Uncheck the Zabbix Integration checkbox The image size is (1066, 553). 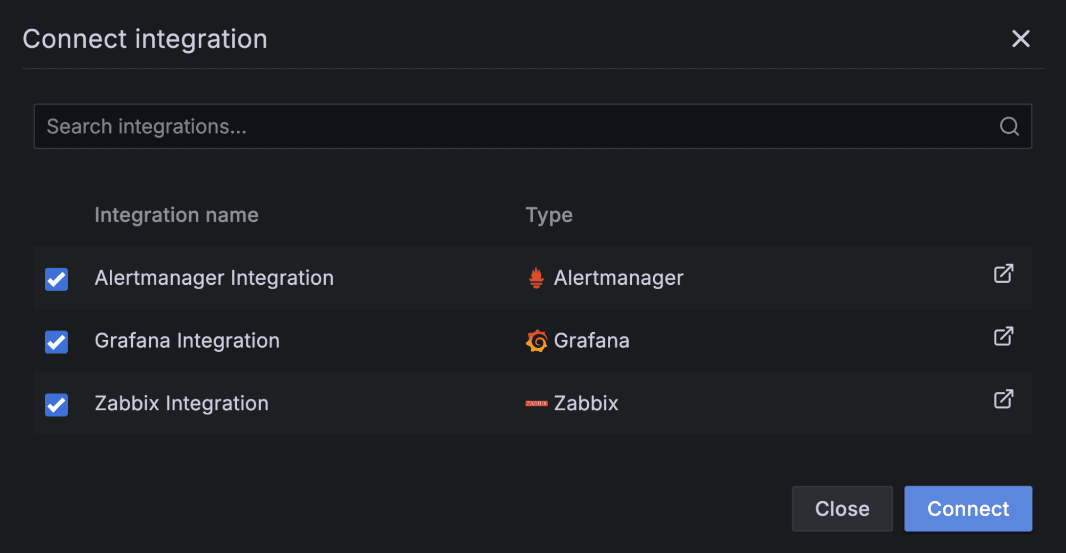tap(56, 405)
